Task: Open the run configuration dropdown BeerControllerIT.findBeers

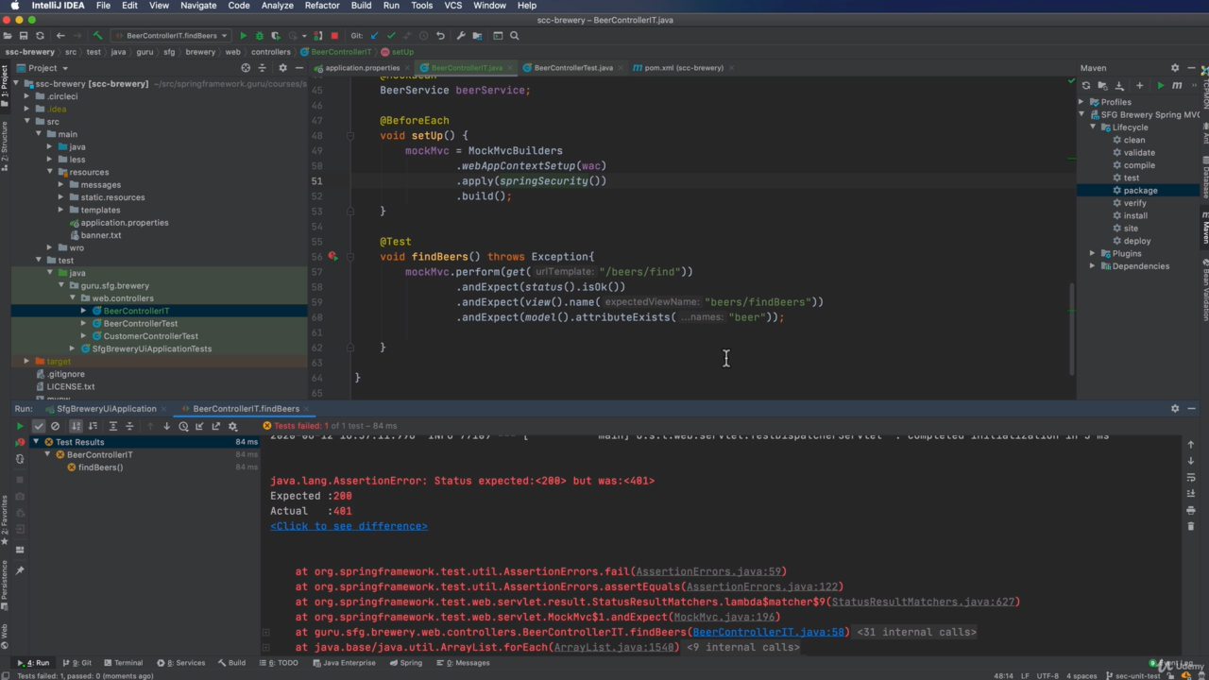Action: [x=172, y=36]
